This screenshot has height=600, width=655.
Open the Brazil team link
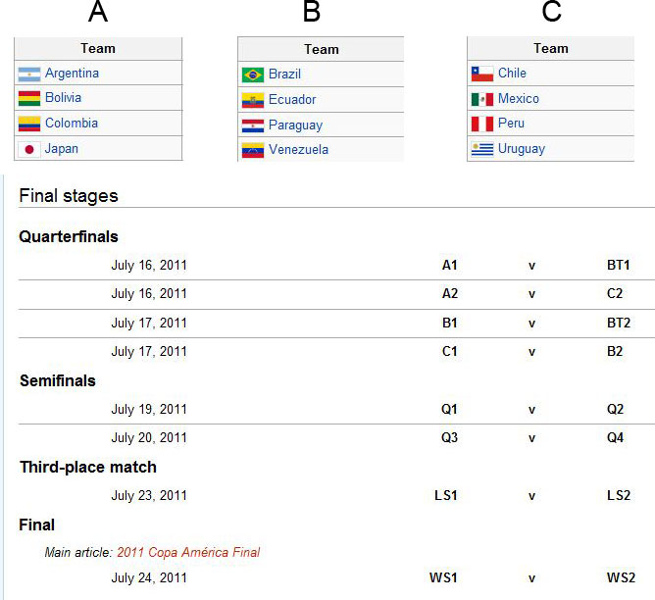click(284, 74)
